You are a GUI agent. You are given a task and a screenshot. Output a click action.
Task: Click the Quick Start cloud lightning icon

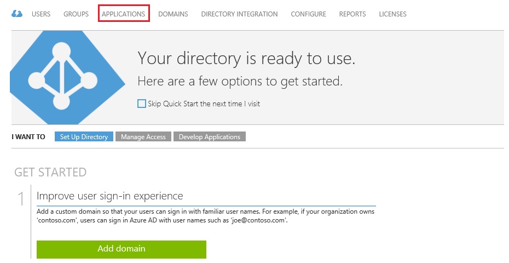point(17,14)
